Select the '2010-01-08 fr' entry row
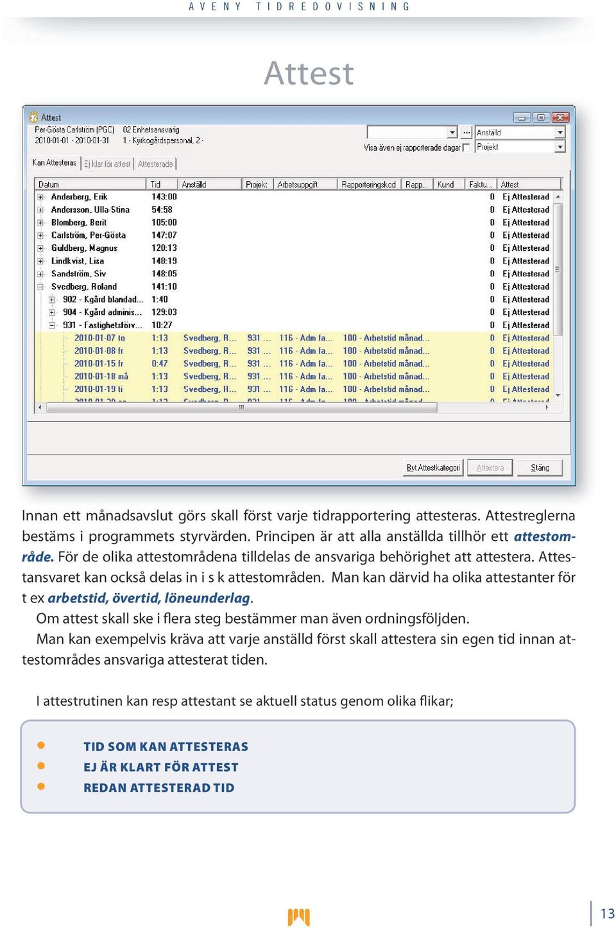 tap(295, 351)
